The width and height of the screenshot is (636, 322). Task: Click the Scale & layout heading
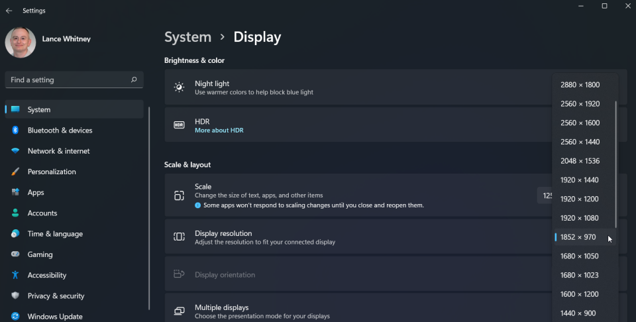tap(187, 165)
